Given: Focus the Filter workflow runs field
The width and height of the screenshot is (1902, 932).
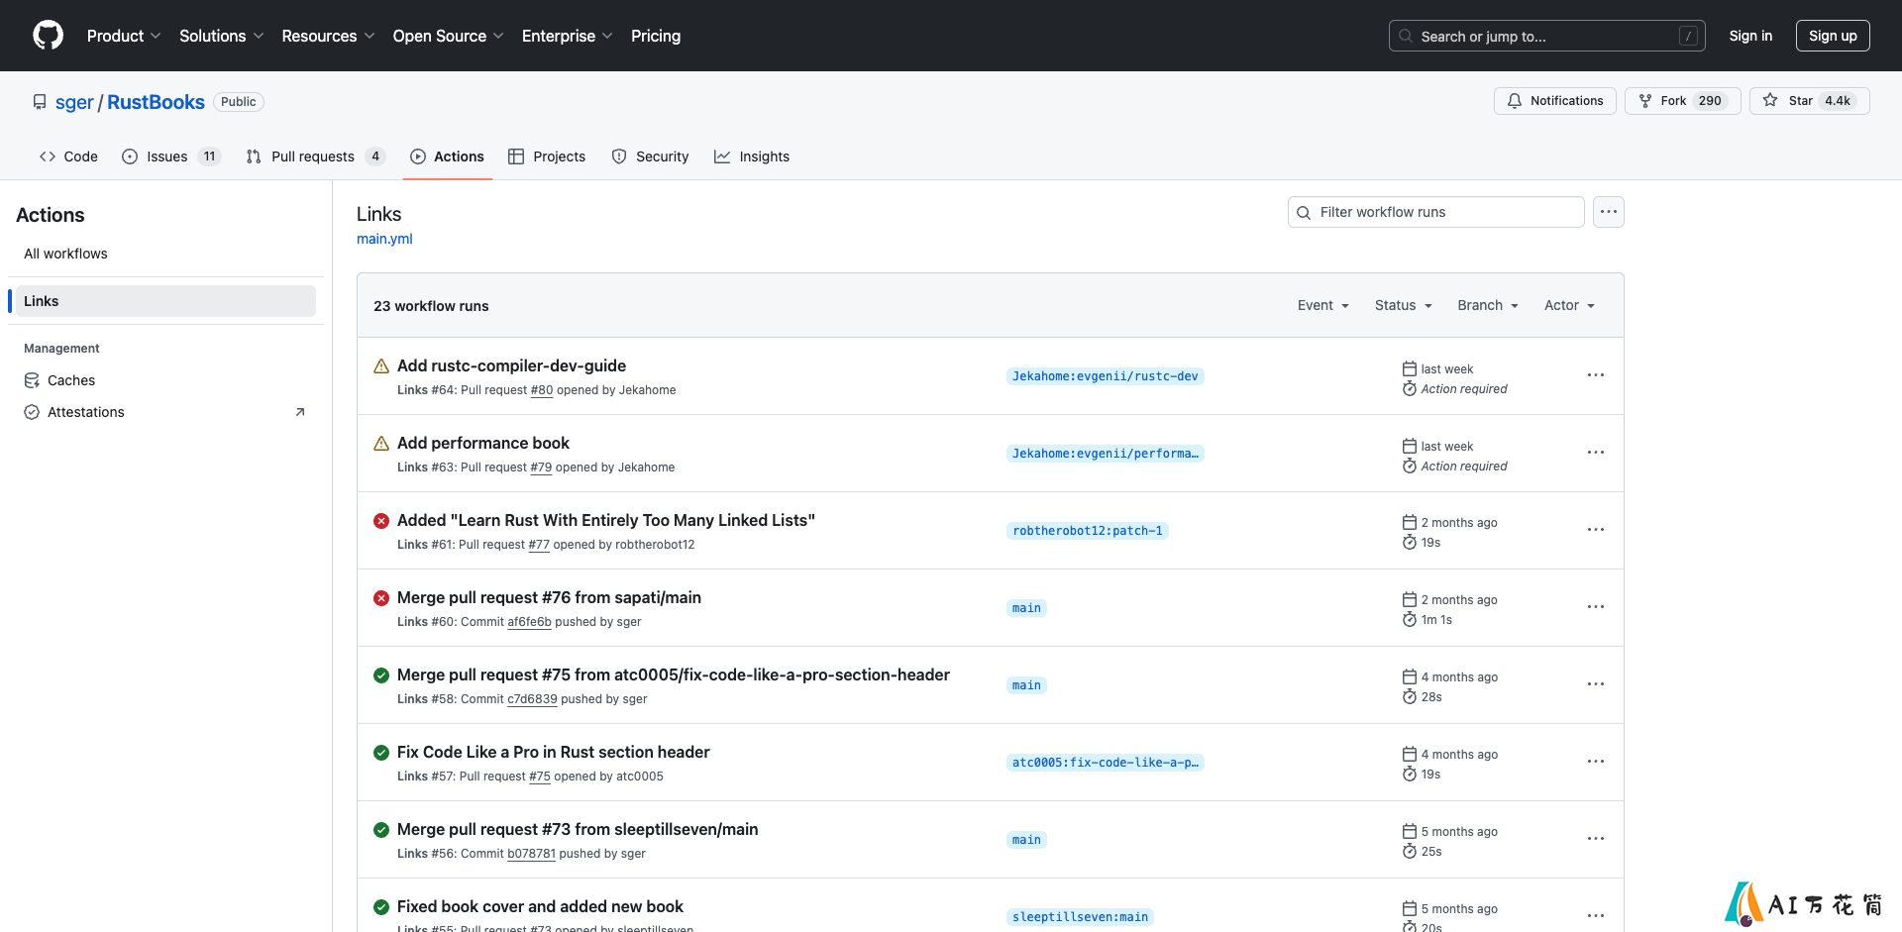Looking at the screenshot, I should tap(1436, 212).
